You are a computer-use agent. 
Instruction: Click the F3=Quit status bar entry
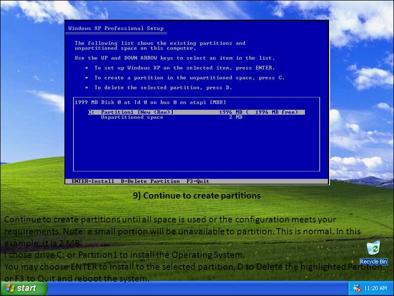198,181
